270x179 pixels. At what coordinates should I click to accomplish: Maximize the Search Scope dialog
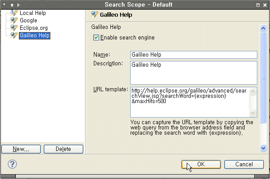(258, 5)
